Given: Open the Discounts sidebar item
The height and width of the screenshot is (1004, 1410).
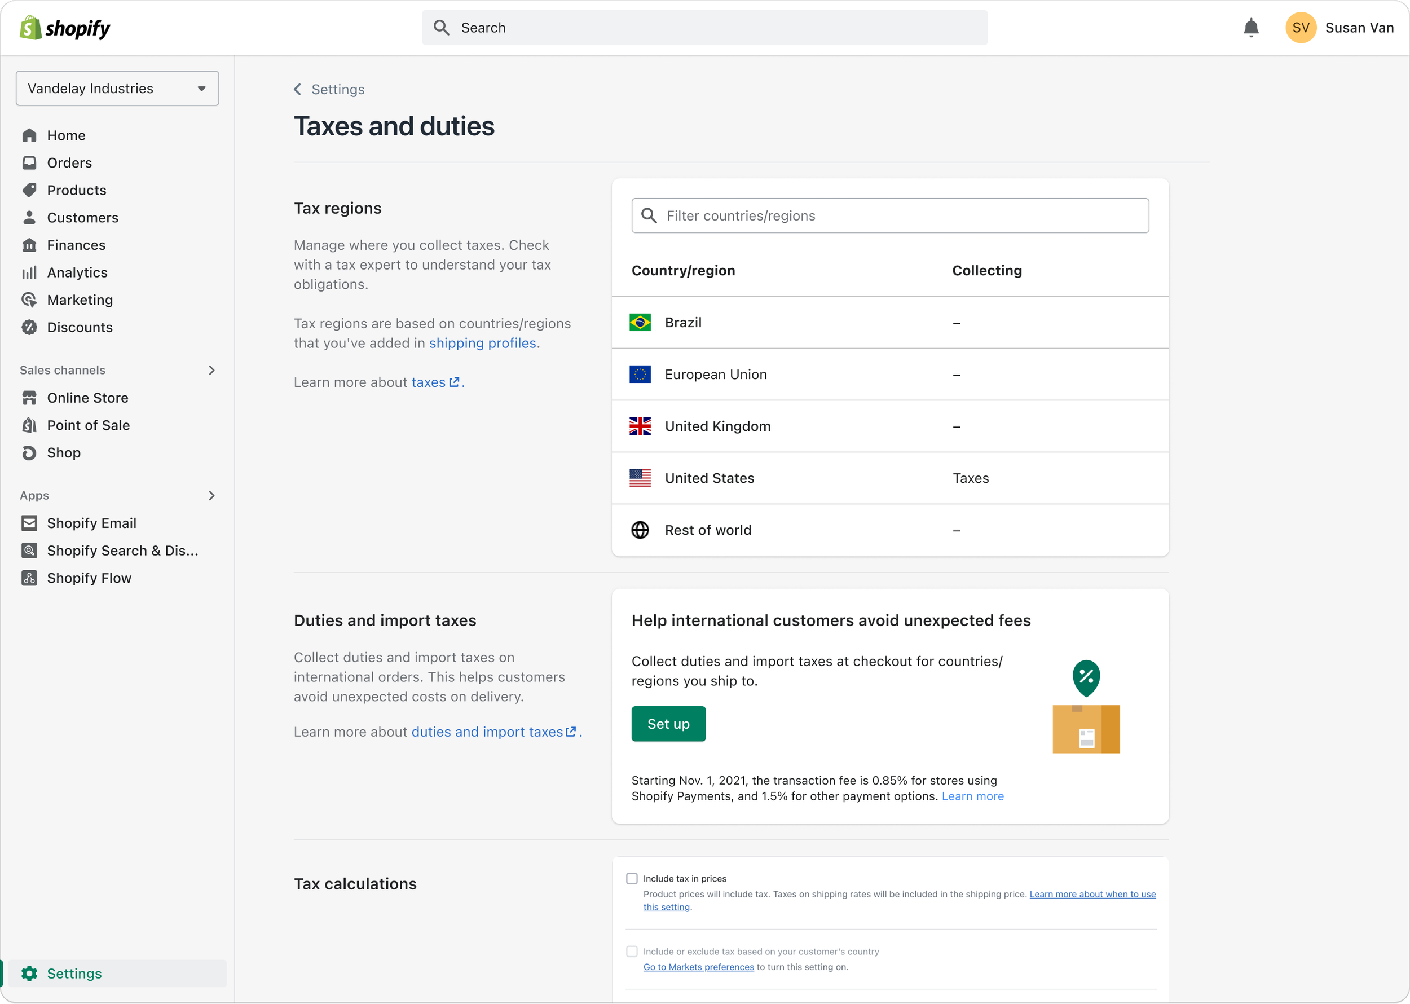Looking at the screenshot, I should (x=80, y=327).
